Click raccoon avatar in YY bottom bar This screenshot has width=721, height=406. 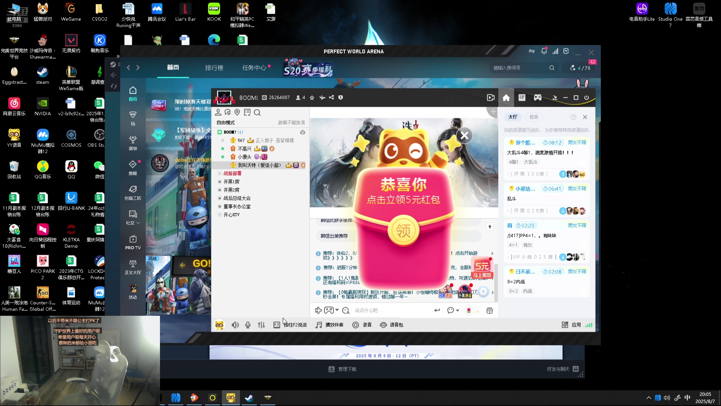point(219,325)
